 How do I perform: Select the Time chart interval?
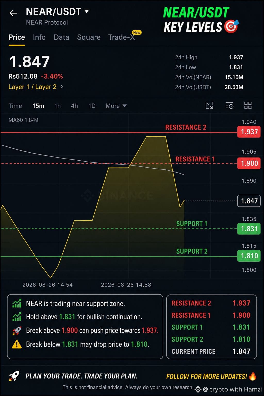pos(15,106)
